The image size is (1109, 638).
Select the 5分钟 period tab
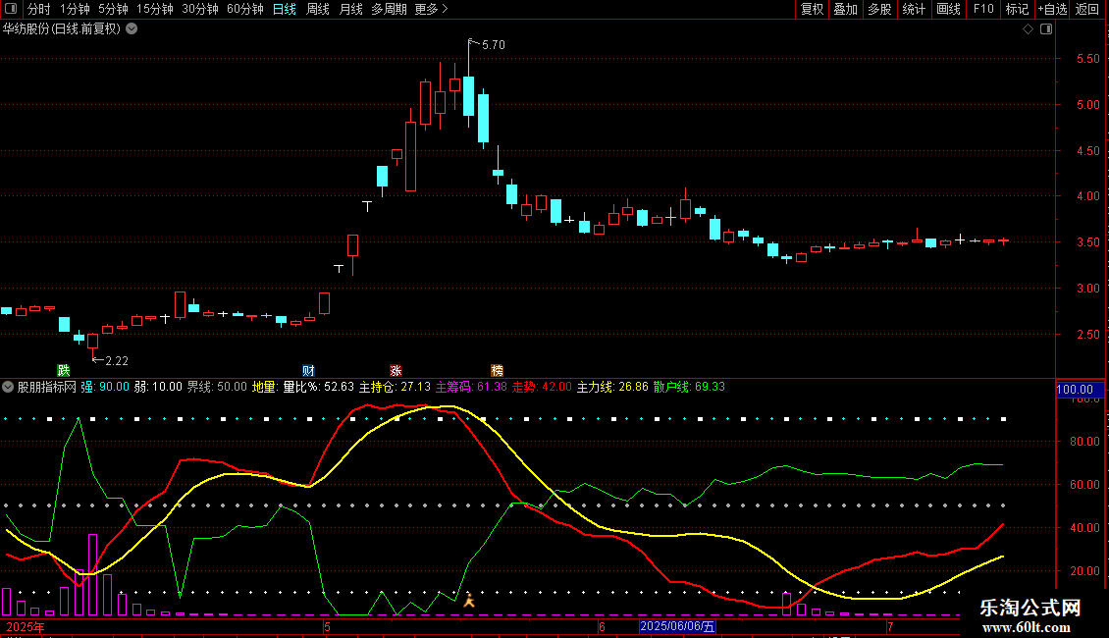click(113, 9)
